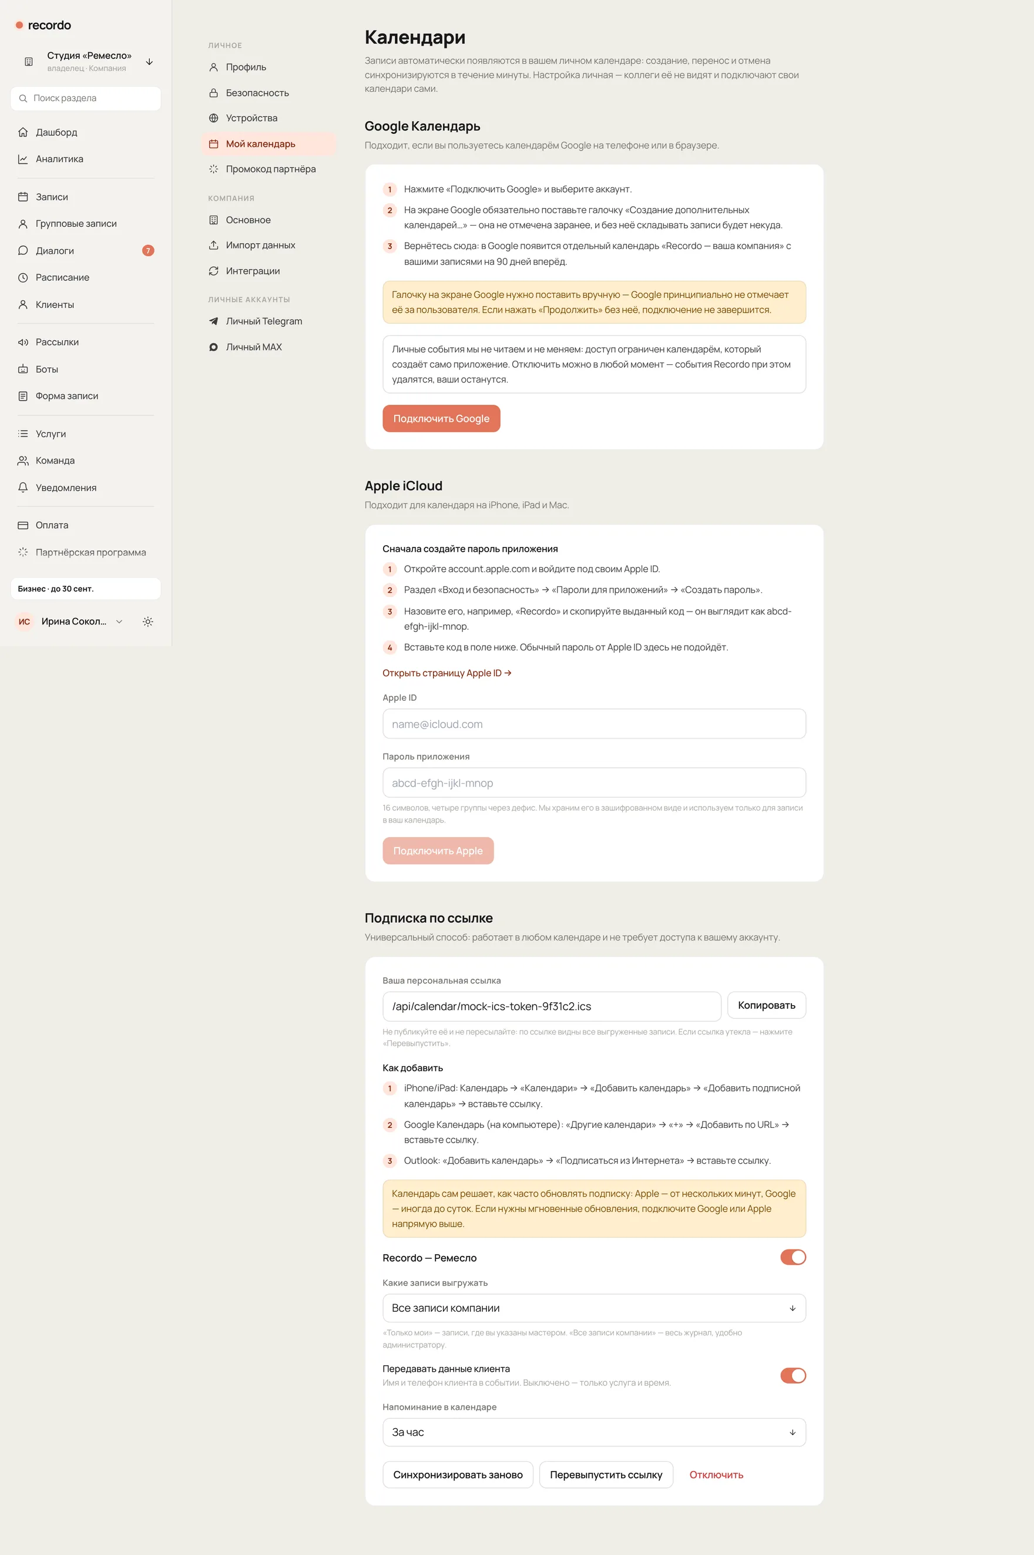This screenshot has height=1555, width=1034.
Task: Click the search magnifier icon
Action: pos(23,98)
